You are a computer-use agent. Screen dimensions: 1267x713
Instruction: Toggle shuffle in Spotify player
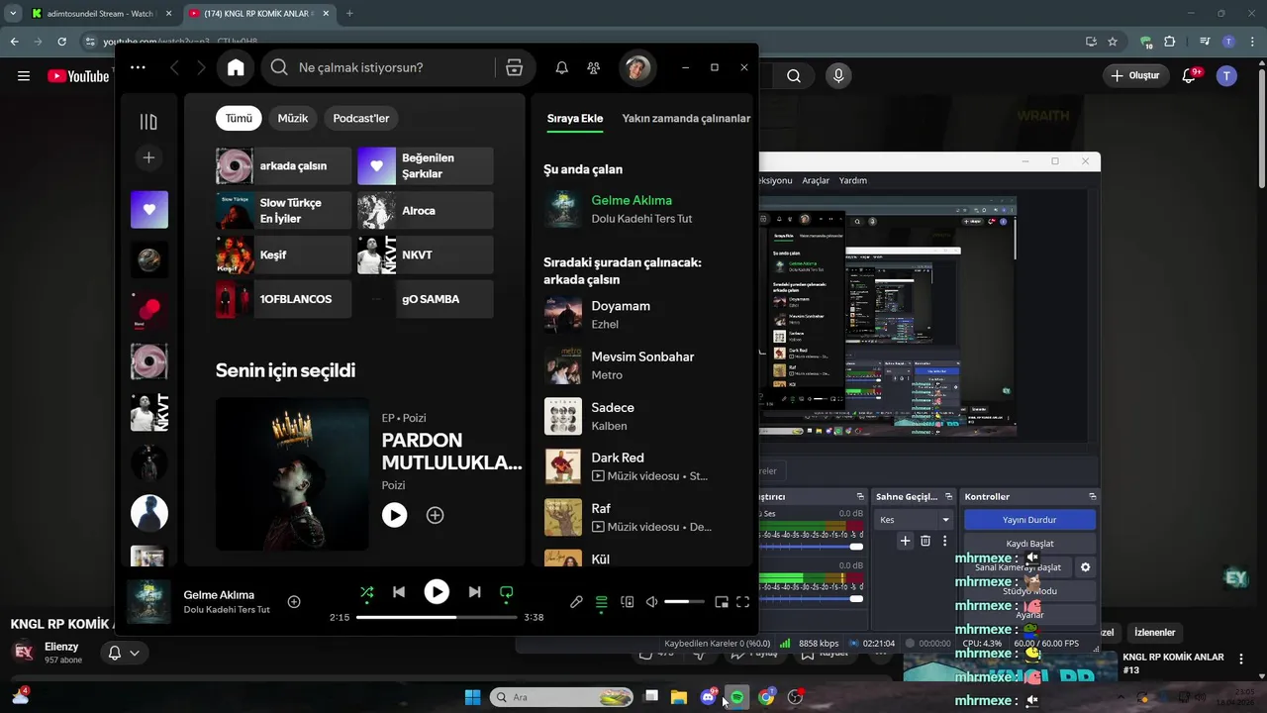[367, 592]
